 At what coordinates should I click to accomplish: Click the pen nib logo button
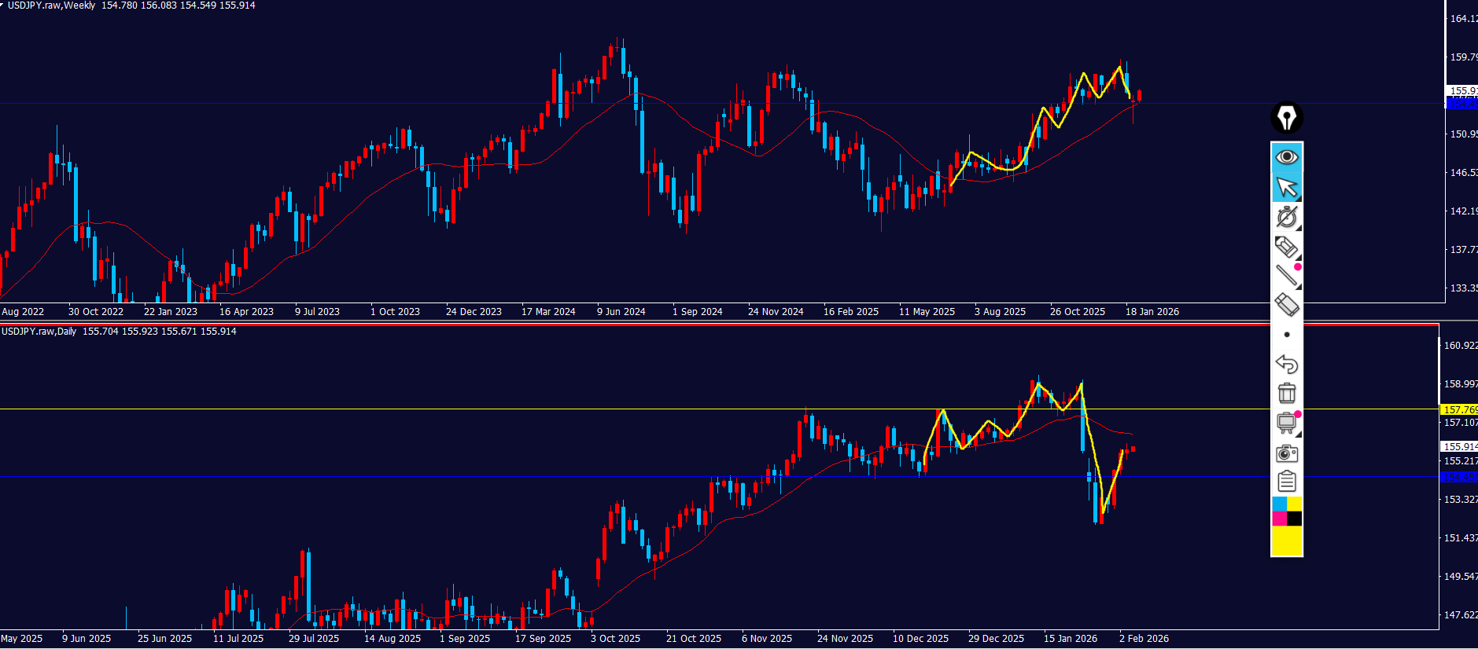[x=1286, y=118]
